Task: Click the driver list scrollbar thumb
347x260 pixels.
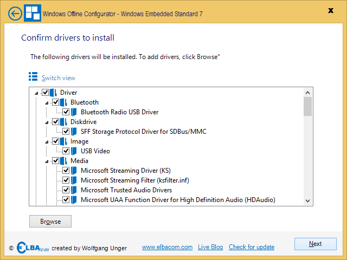Action: coord(307,106)
